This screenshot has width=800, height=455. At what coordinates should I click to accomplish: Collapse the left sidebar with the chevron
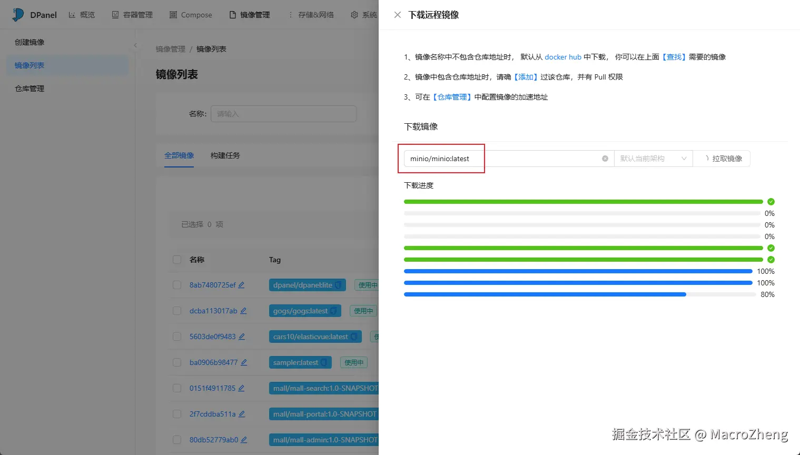pos(135,45)
